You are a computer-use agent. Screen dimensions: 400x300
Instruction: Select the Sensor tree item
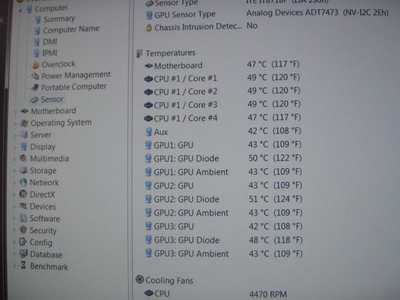51,99
